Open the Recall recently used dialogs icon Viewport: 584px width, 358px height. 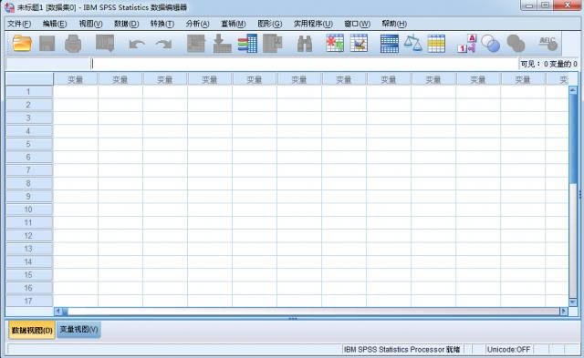coord(105,43)
